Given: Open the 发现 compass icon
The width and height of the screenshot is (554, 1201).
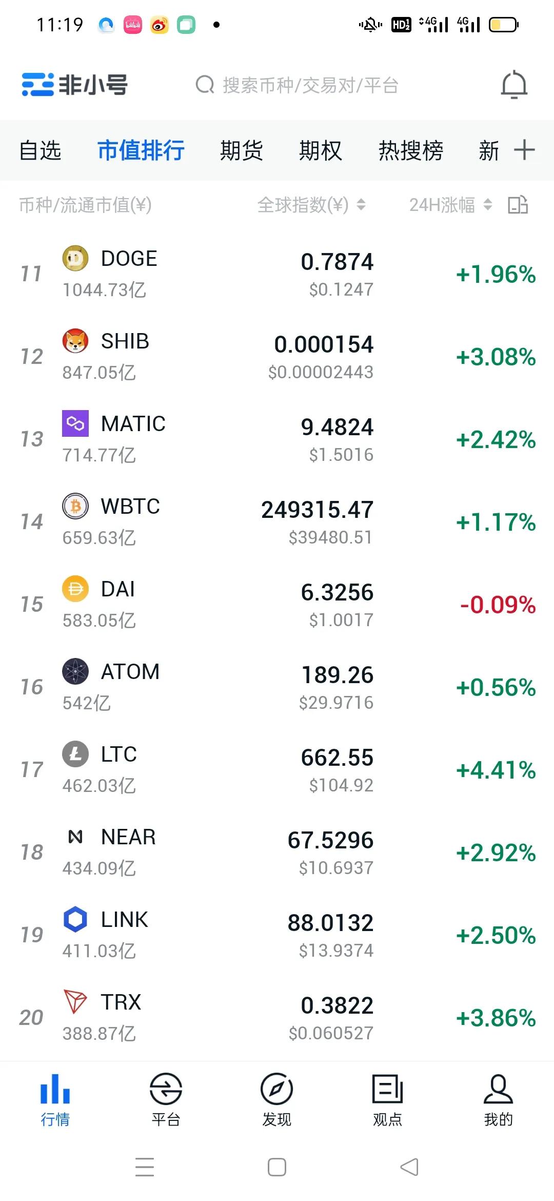Looking at the screenshot, I should coord(276,1088).
